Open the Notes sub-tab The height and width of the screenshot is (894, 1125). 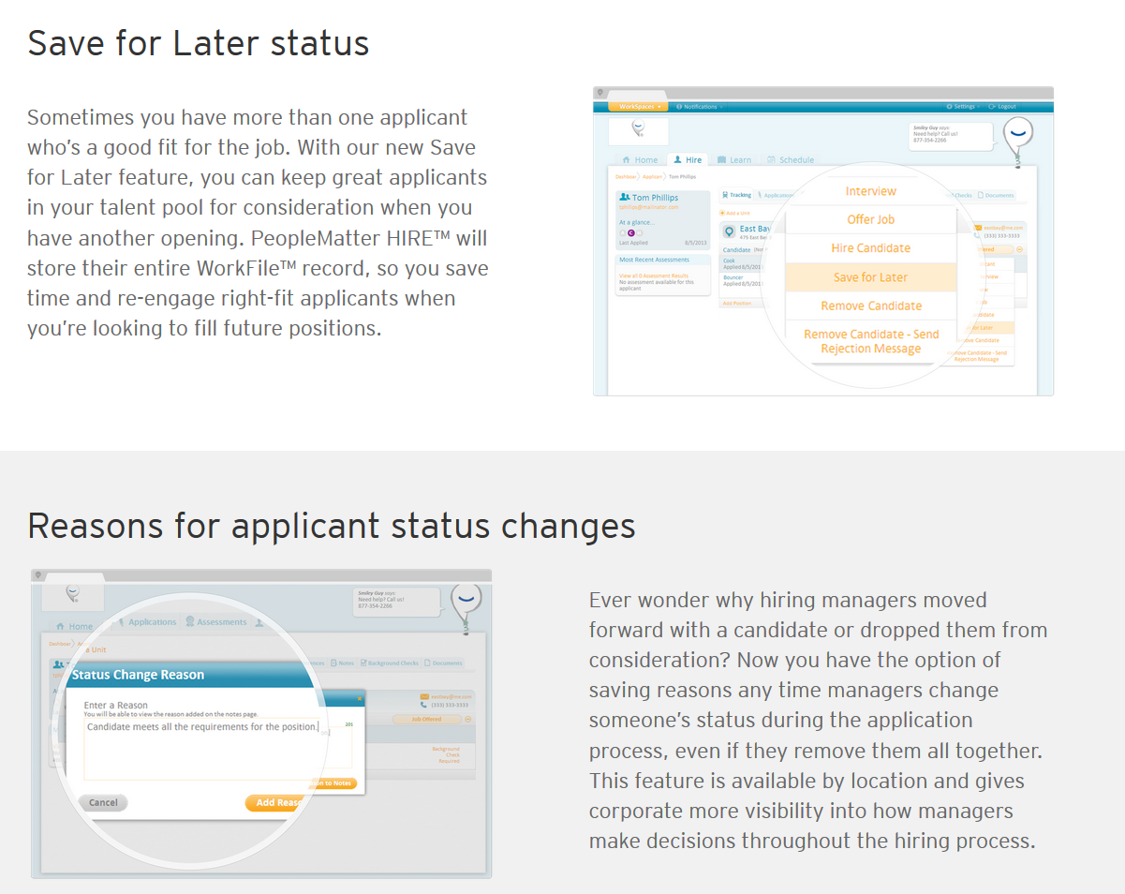[343, 663]
